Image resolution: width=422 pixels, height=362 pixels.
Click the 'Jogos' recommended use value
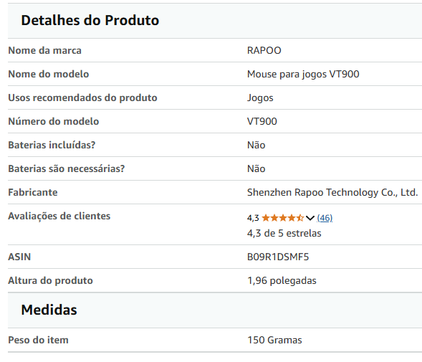(x=260, y=97)
